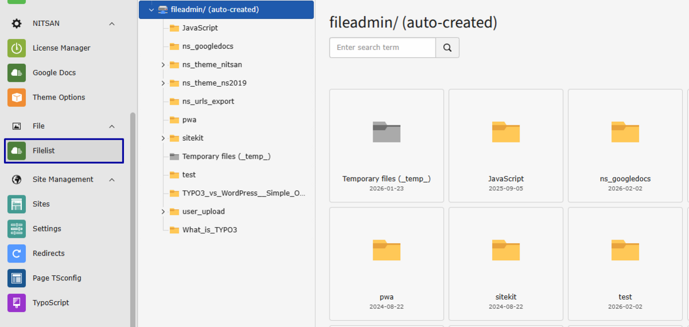Open the Page TSconfig module icon
689x327 pixels.
pyautogui.click(x=17, y=278)
